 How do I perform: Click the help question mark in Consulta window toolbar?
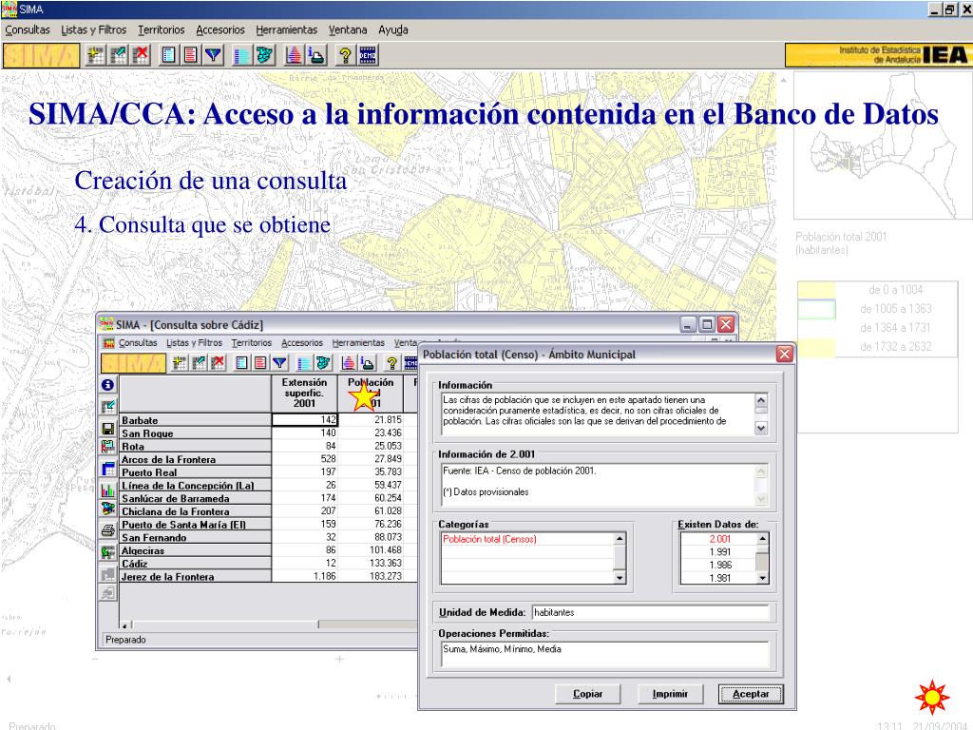pos(391,362)
